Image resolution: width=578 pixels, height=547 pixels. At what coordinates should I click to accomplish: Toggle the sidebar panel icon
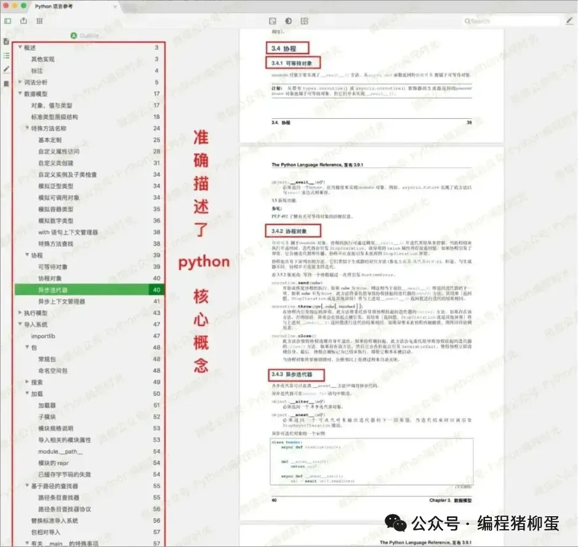(x=8, y=21)
